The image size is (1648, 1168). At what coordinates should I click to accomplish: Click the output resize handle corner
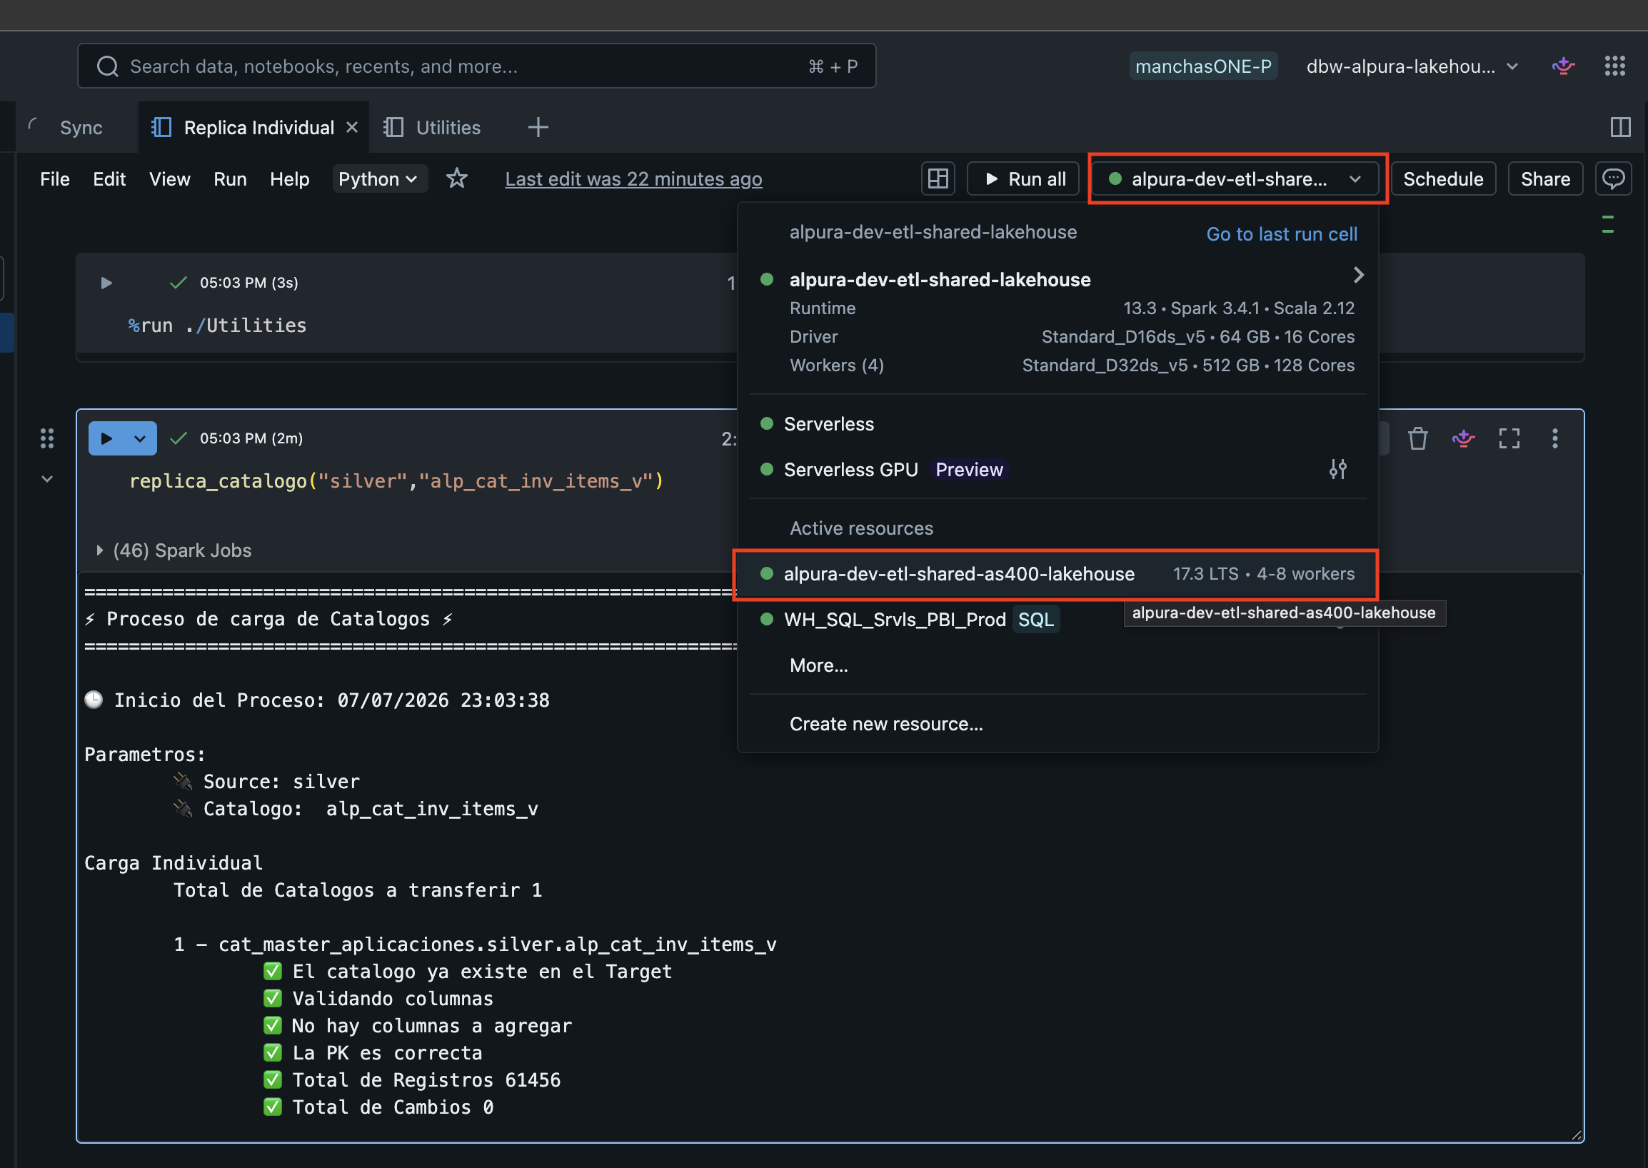pyautogui.click(x=1575, y=1134)
